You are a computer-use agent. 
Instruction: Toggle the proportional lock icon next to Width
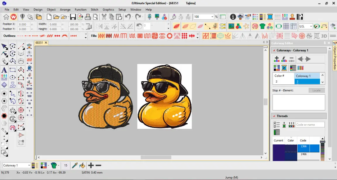click(89, 26)
